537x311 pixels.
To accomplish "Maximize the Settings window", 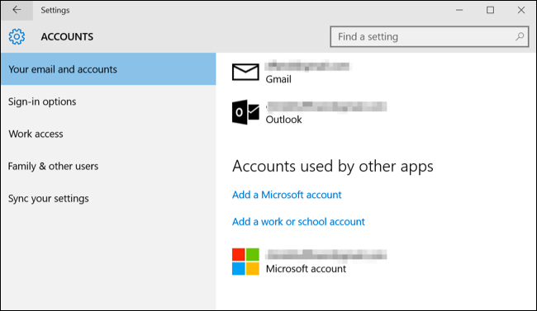I will pos(490,10).
